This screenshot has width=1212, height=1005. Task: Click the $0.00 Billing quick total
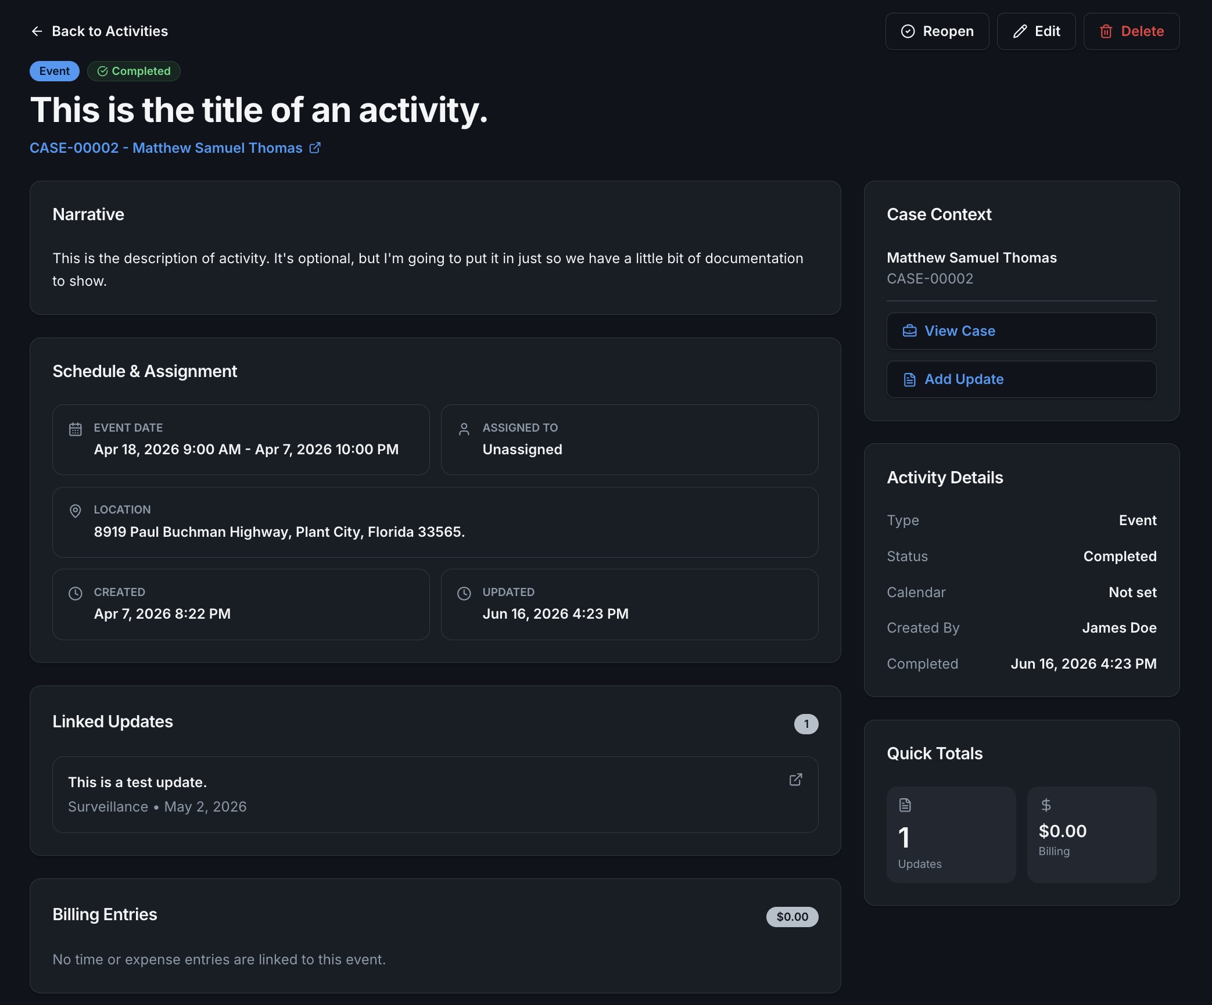1092,835
